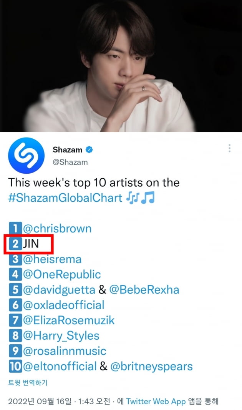Click the verified badge beside Shazam
The height and width of the screenshot is (410, 242).
[x=89, y=149]
